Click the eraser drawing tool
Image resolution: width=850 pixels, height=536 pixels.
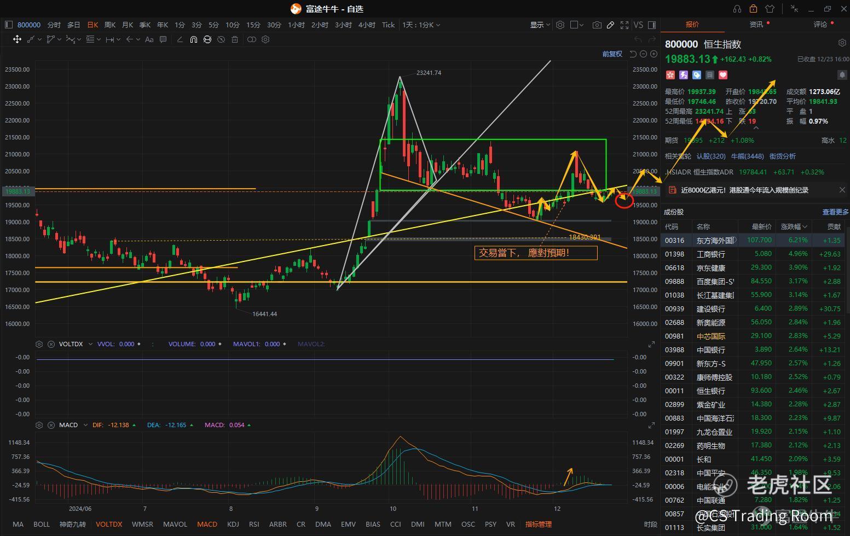tap(180, 39)
